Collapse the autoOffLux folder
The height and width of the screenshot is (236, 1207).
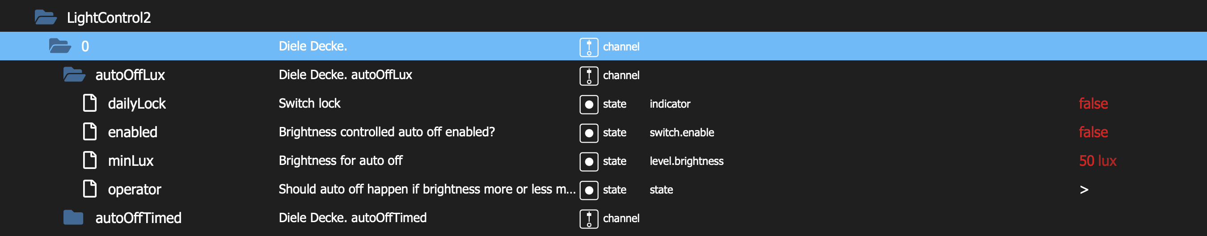pyautogui.click(x=74, y=75)
